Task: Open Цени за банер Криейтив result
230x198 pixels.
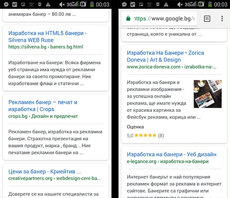Action: (x=45, y=172)
